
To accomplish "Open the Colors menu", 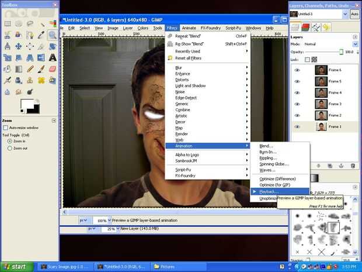I will 142,28.
